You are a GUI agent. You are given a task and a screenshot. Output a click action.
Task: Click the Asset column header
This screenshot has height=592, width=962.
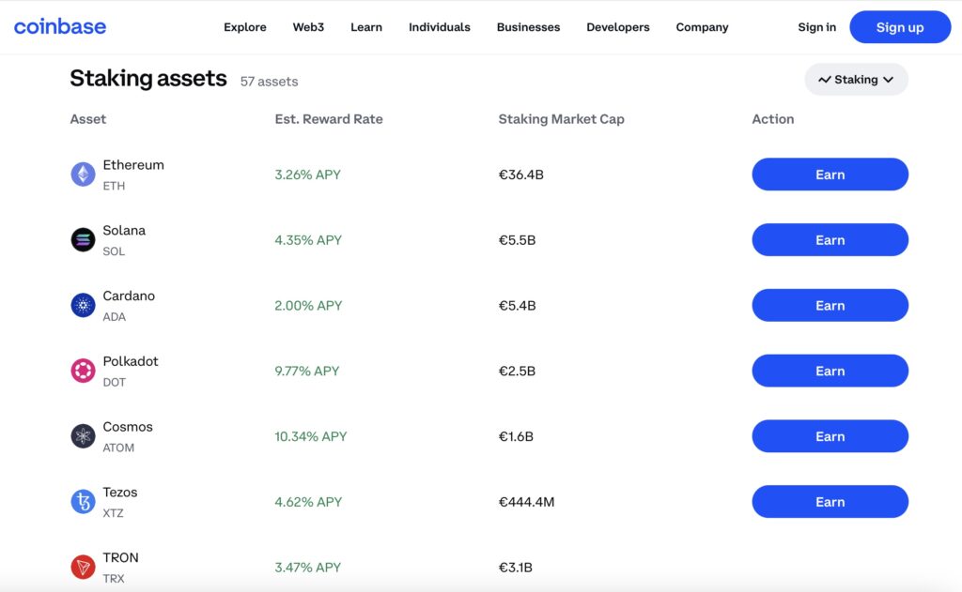coord(87,119)
